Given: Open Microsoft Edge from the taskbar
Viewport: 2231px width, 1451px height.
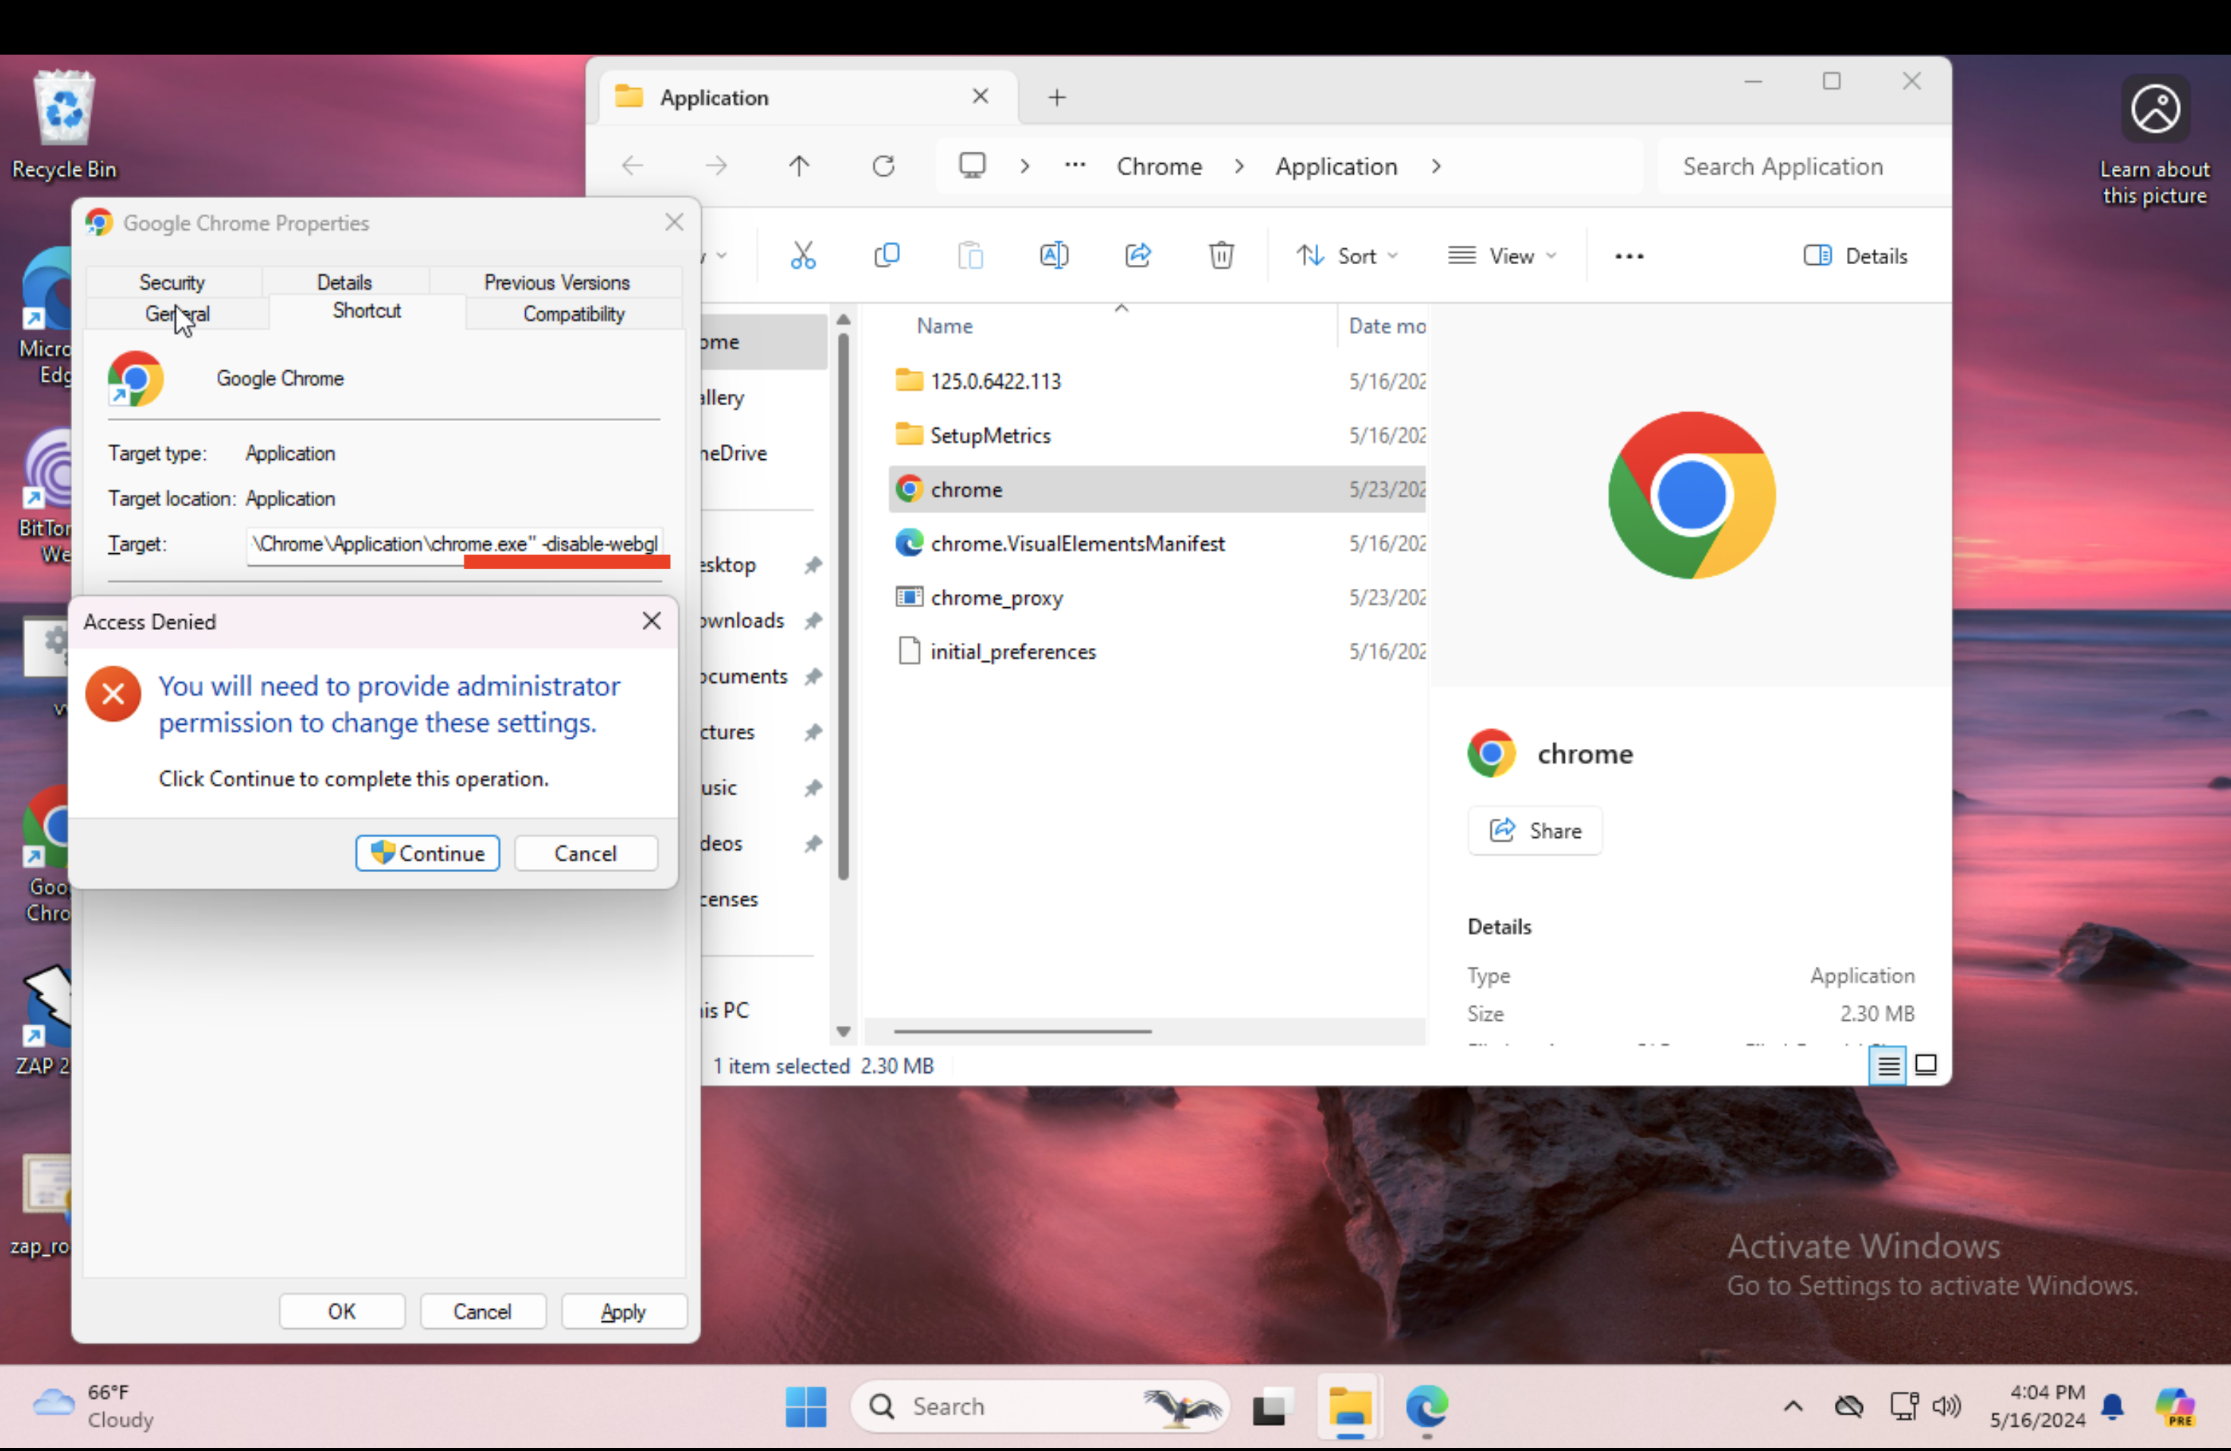Looking at the screenshot, I should click(1426, 1406).
